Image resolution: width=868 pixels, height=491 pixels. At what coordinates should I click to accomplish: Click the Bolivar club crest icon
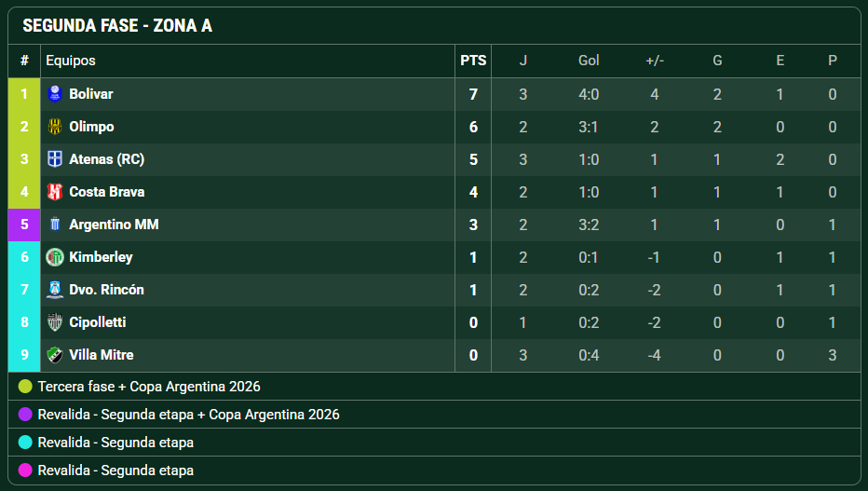point(55,94)
